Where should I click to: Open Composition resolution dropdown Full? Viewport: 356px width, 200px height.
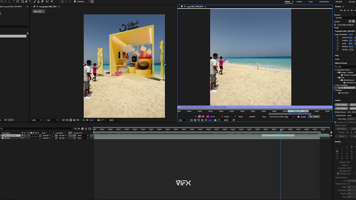click(x=52, y=120)
